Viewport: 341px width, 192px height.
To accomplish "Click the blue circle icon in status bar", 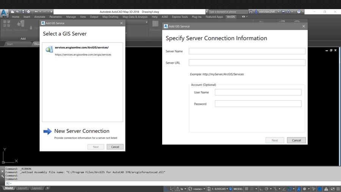I will click(x=320, y=189).
